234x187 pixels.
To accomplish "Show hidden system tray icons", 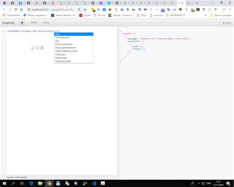I will tap(199, 183).
